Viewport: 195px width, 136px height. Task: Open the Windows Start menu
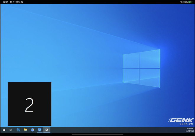pos(4,130)
